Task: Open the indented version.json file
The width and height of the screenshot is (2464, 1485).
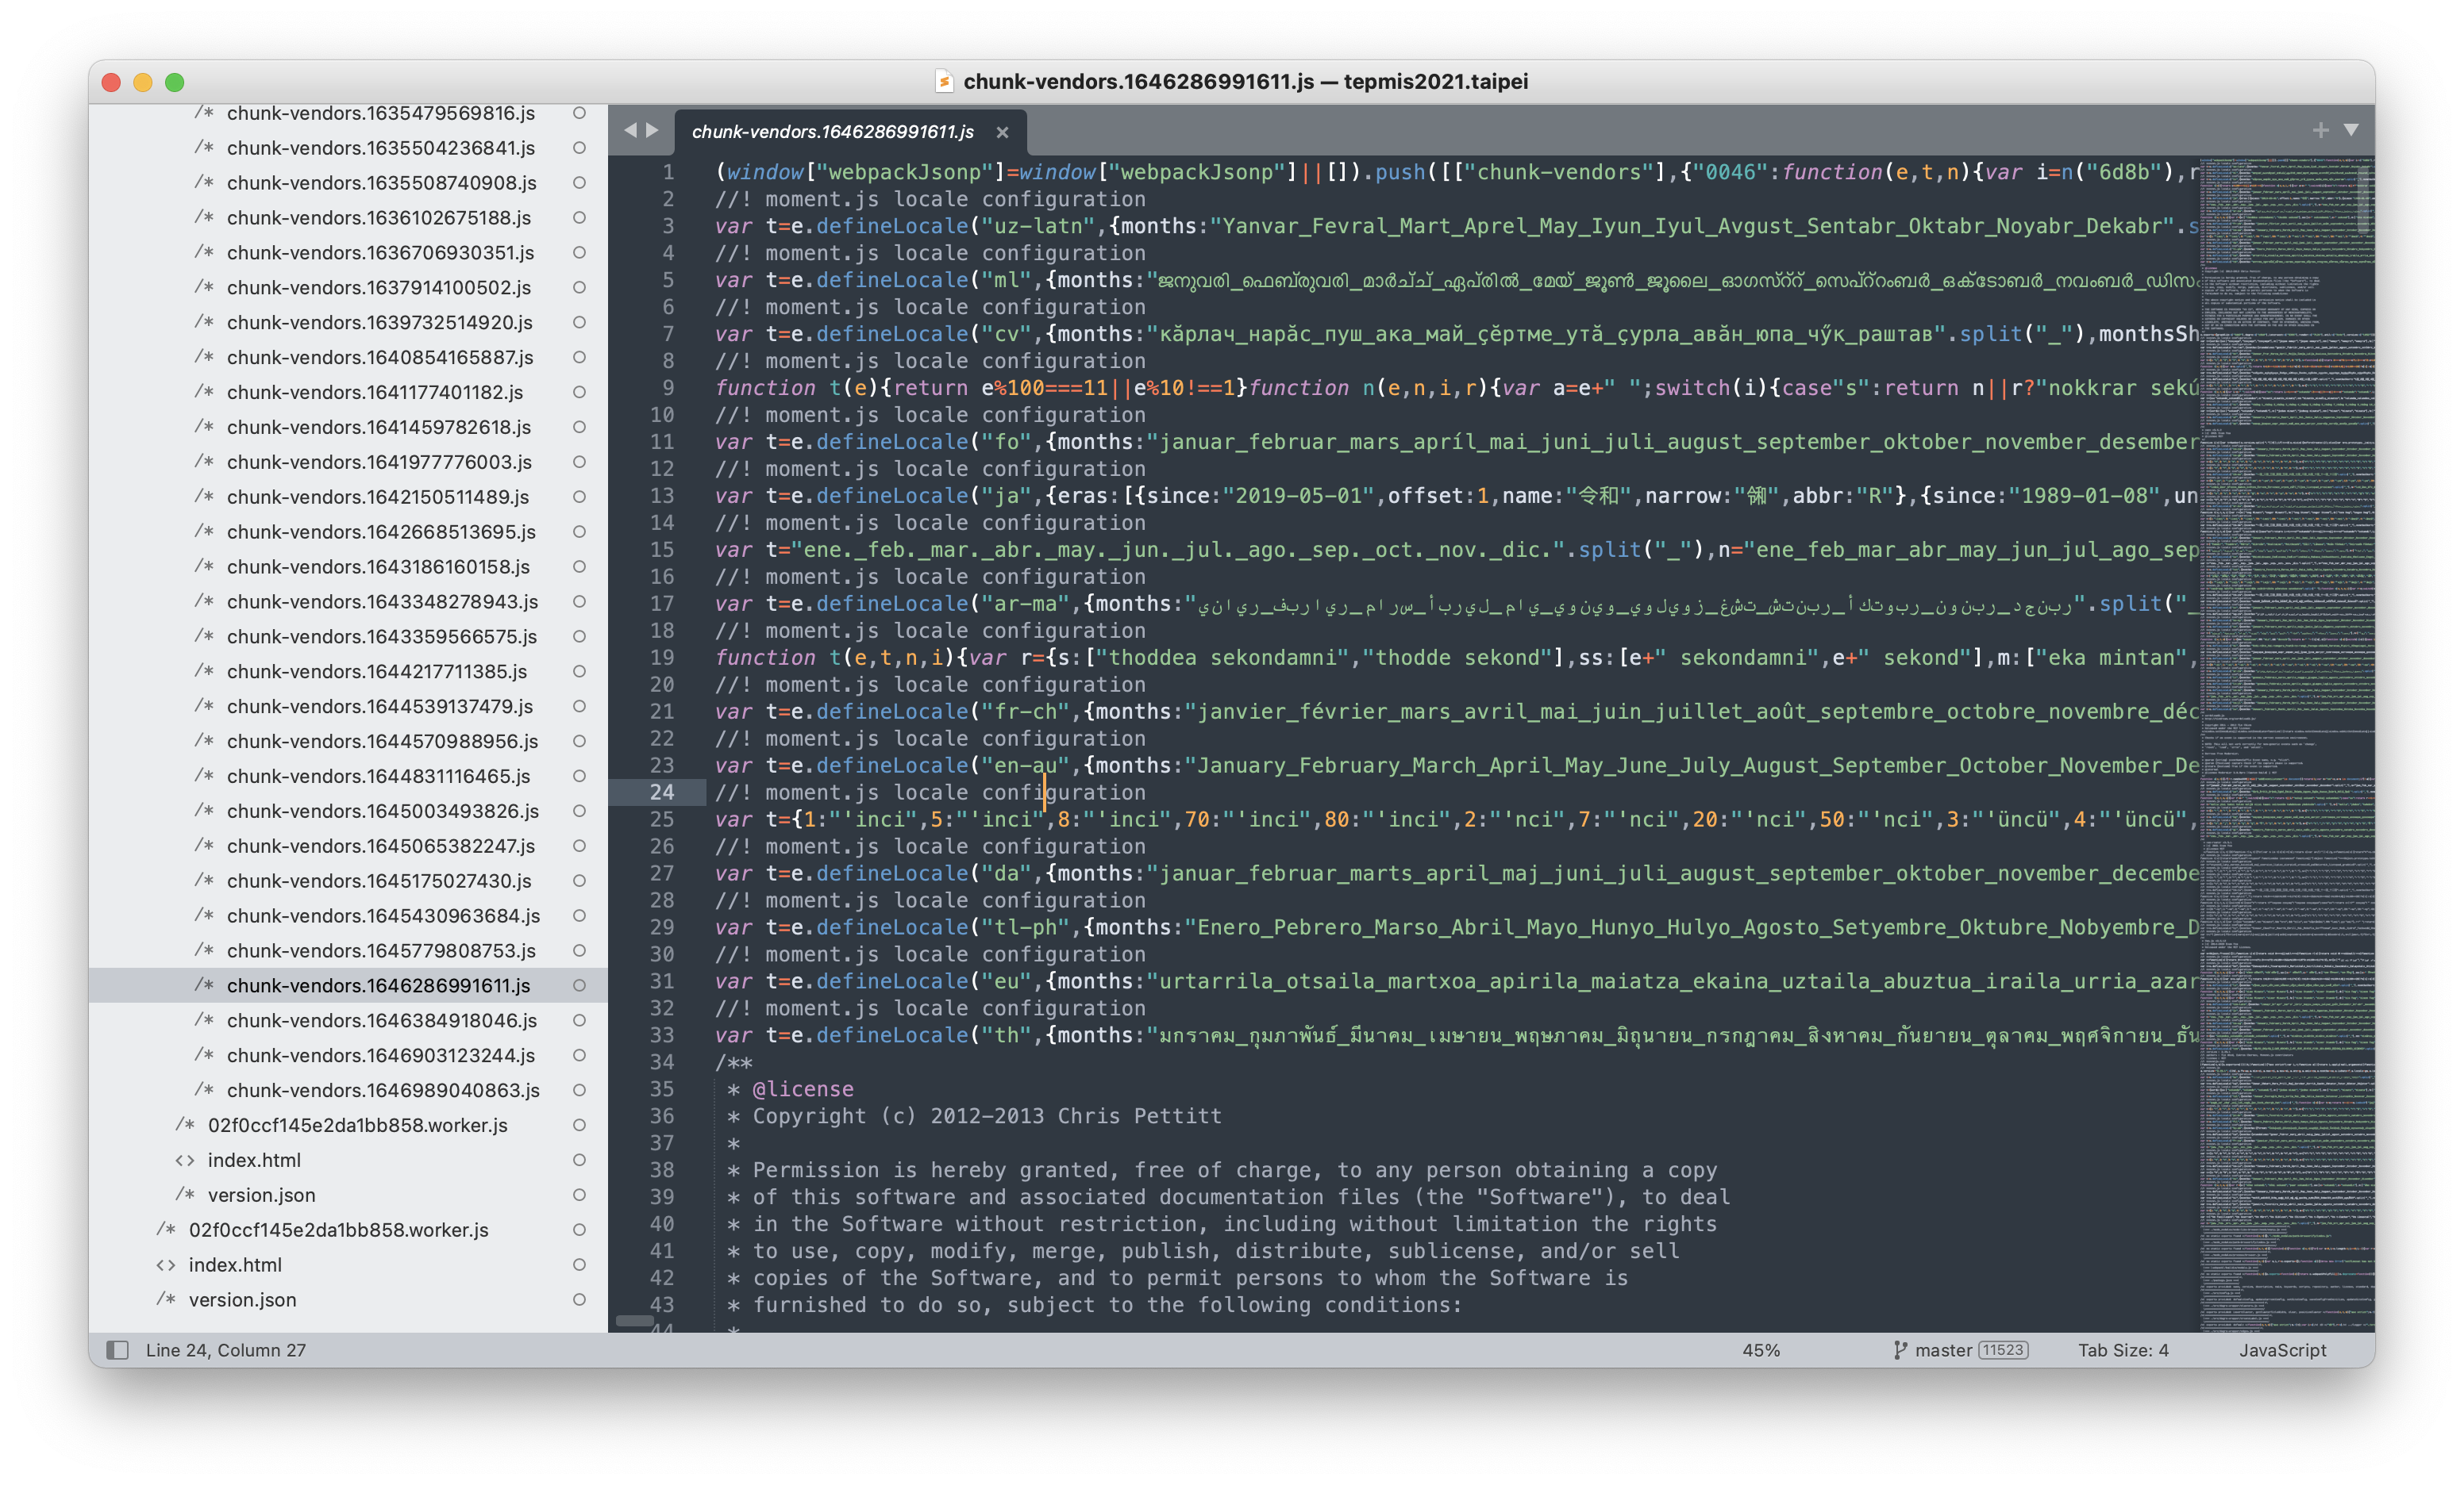Action: coord(261,1195)
